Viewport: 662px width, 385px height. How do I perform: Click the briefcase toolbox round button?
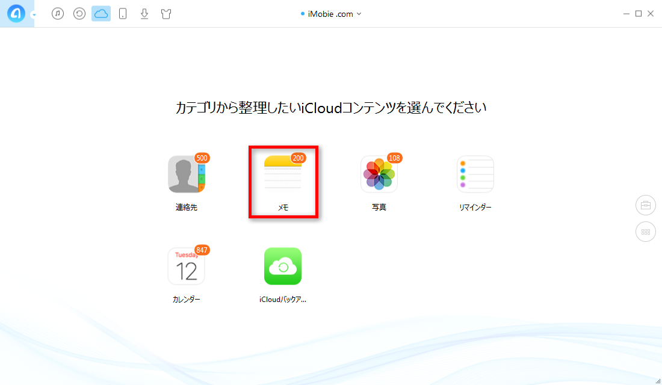[x=646, y=206]
